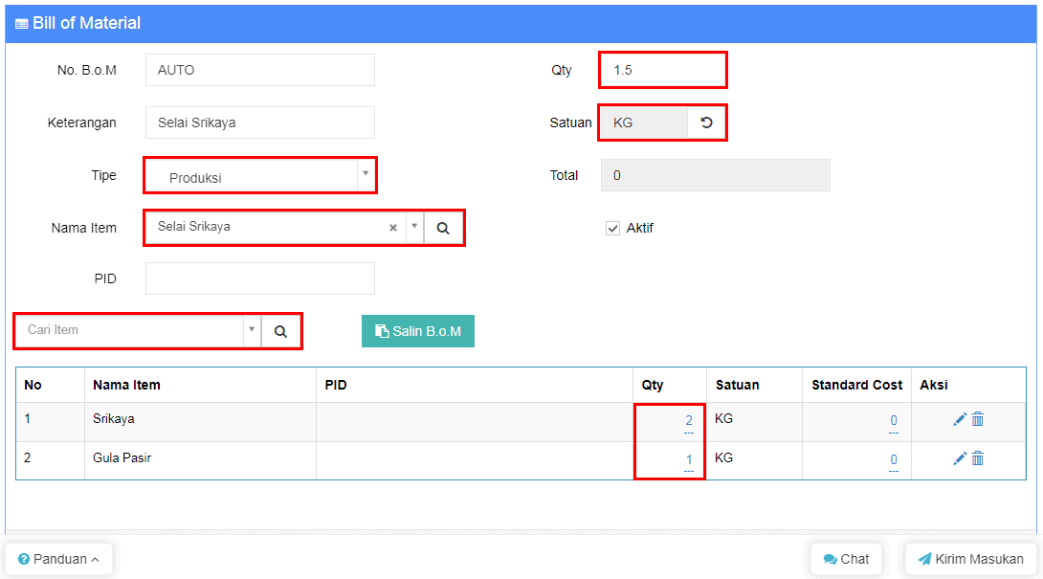Click the Qty value 1 for Gula Pasir
Viewport: 1043px width, 579px height.
click(x=688, y=460)
